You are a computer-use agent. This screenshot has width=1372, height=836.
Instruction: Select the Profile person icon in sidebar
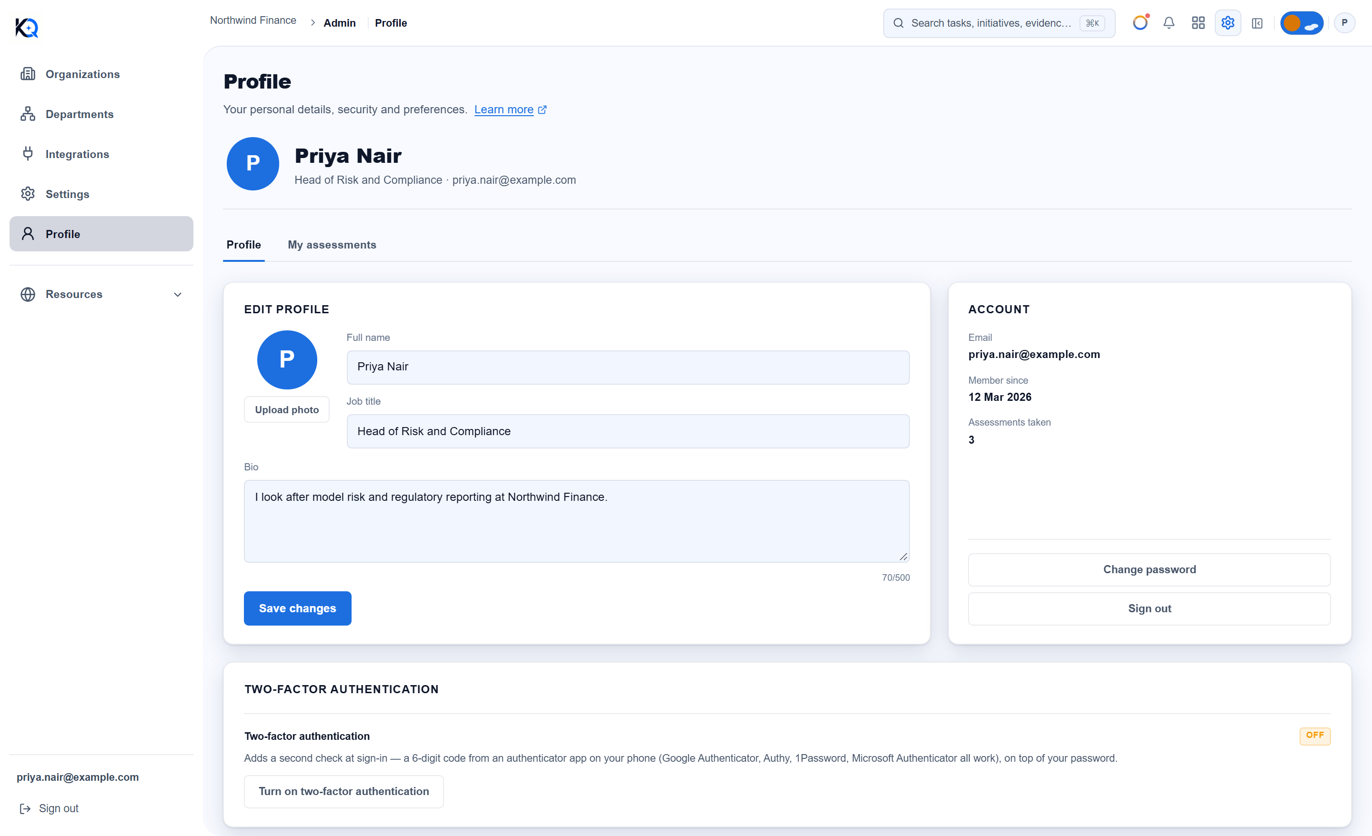click(x=28, y=234)
